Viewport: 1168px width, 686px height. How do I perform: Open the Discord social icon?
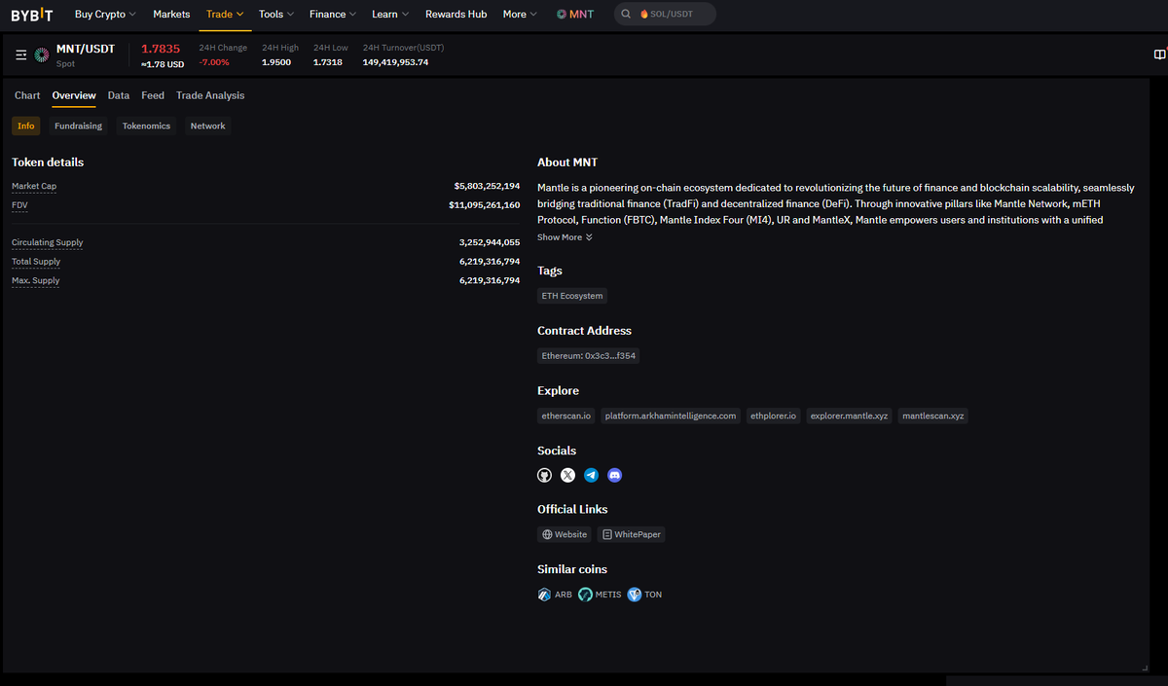[x=614, y=476]
